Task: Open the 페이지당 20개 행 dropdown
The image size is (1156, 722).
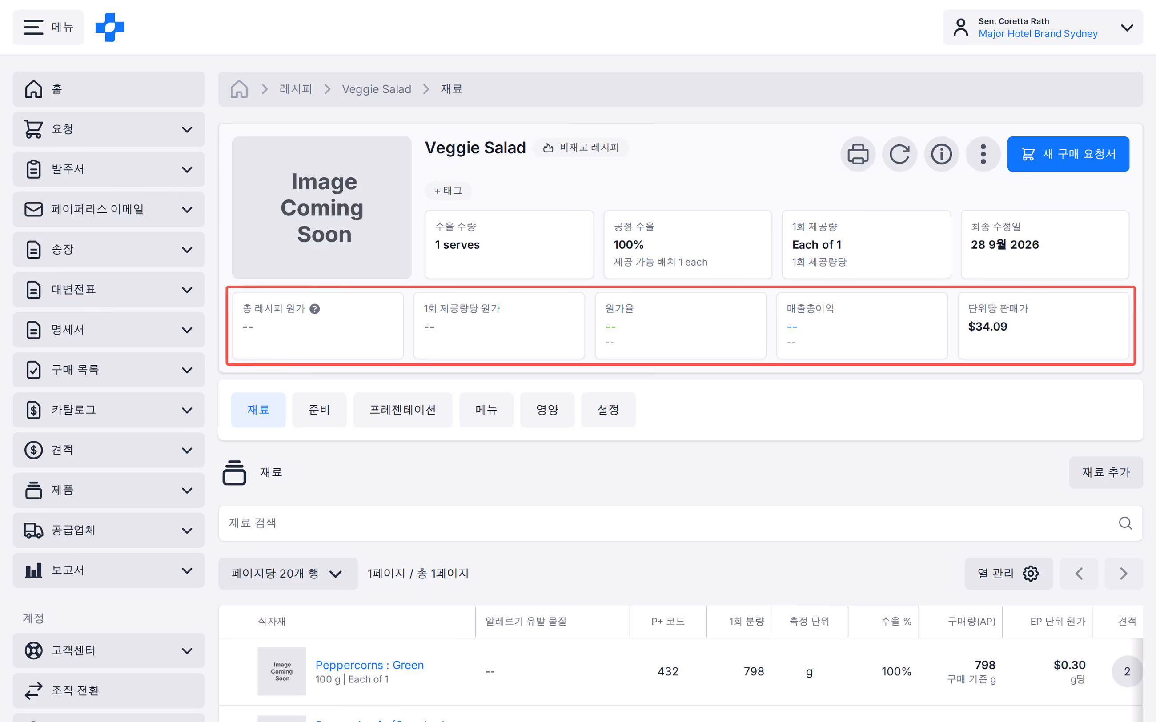Action: coord(288,574)
